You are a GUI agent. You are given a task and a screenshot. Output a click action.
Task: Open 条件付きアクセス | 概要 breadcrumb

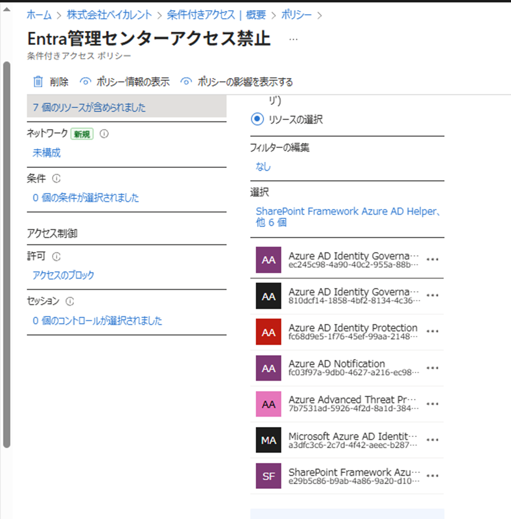click(x=216, y=15)
